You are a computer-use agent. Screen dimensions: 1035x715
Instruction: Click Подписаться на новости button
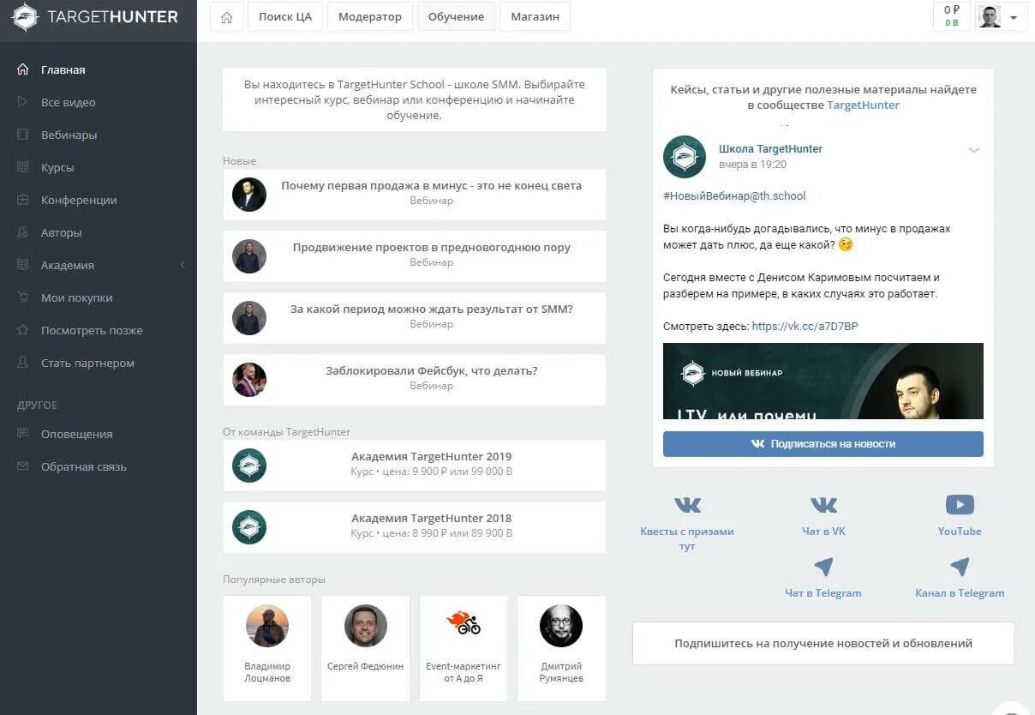tap(823, 444)
